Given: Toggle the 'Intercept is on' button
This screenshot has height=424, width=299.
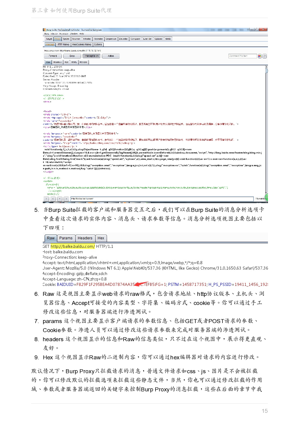Looking at the screenshot, I should (x=92, y=56).
